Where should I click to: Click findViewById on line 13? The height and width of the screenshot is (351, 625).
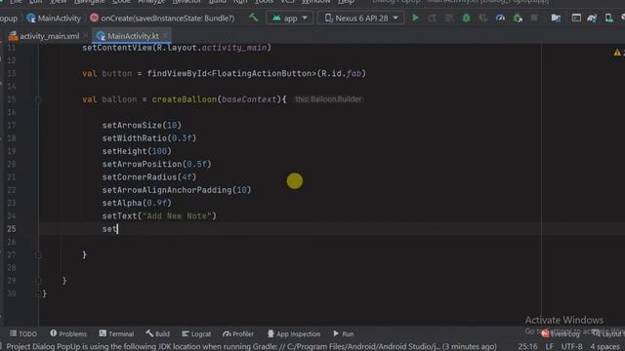click(x=177, y=74)
